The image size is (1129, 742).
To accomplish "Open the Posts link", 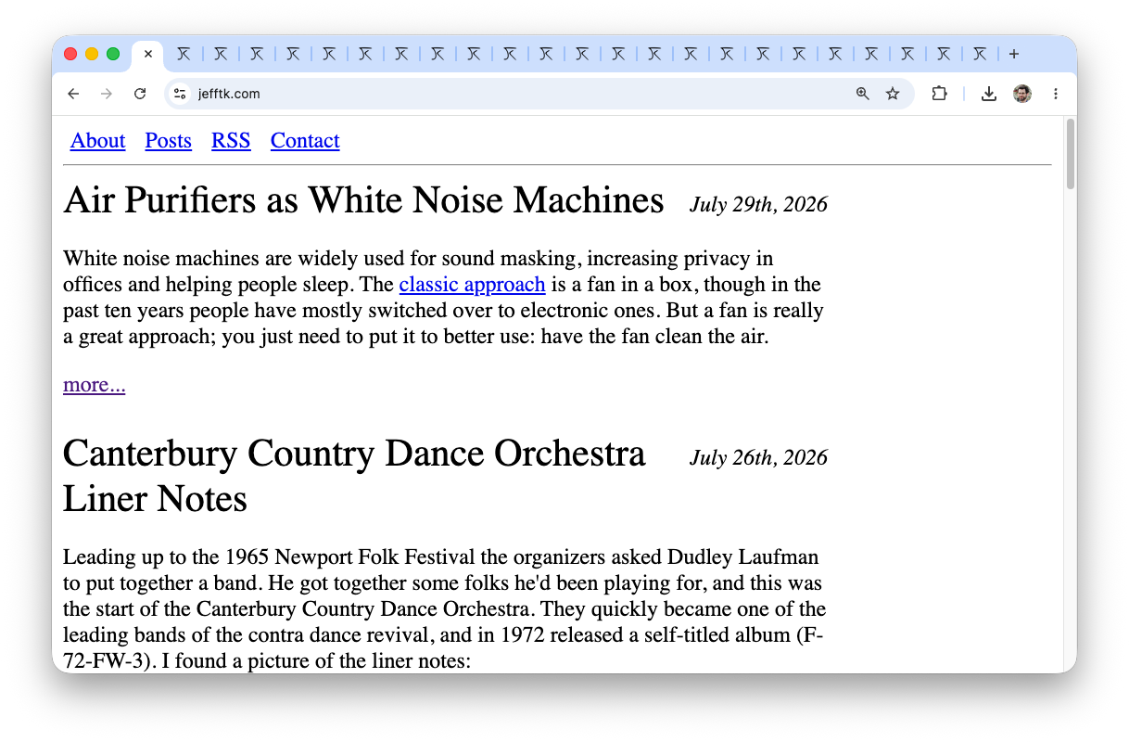I will pos(168,141).
